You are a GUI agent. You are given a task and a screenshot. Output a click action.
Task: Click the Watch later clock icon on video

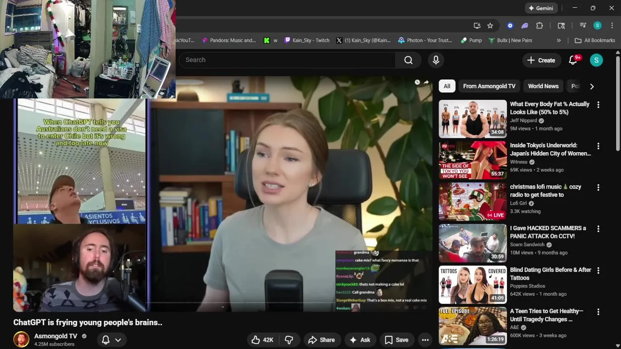pos(417,82)
